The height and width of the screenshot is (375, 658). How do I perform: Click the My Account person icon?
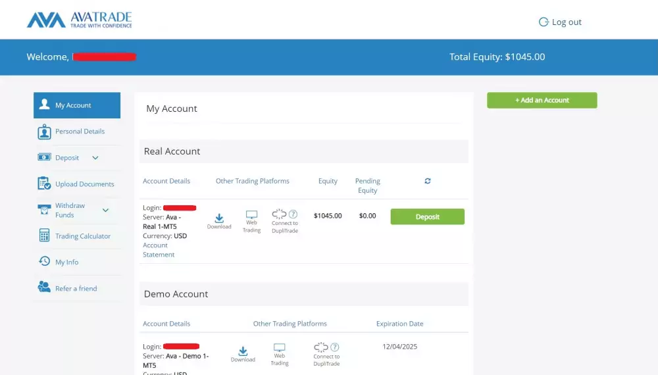click(x=45, y=104)
